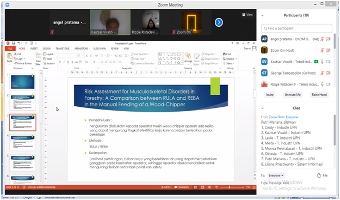Toggle Bold formatting in Font group
The width and height of the screenshot is (340, 200).
point(60,62)
